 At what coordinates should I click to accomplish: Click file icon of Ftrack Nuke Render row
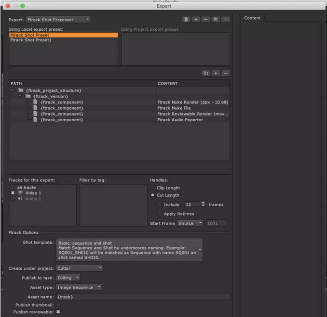point(36,102)
